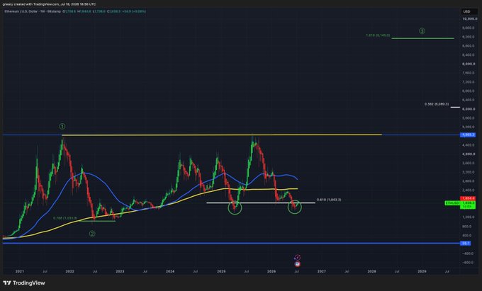Image resolution: width=482 pixels, height=291 pixels.
Task: Click the blue 4,865.3 price label
Action: [468, 135]
